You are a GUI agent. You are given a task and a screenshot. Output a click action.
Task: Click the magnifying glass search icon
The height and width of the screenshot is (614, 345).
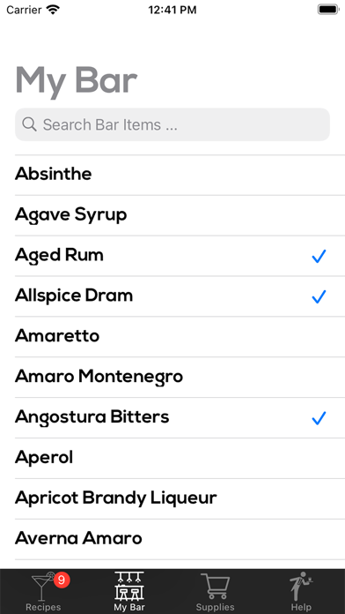pos(30,124)
